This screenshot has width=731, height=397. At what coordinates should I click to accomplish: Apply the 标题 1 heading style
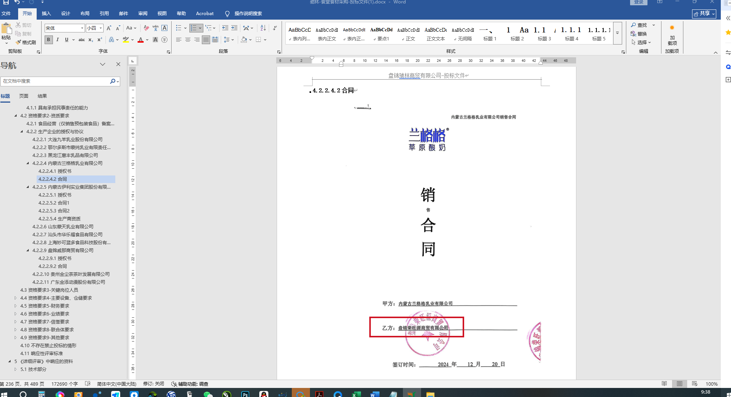490,34
